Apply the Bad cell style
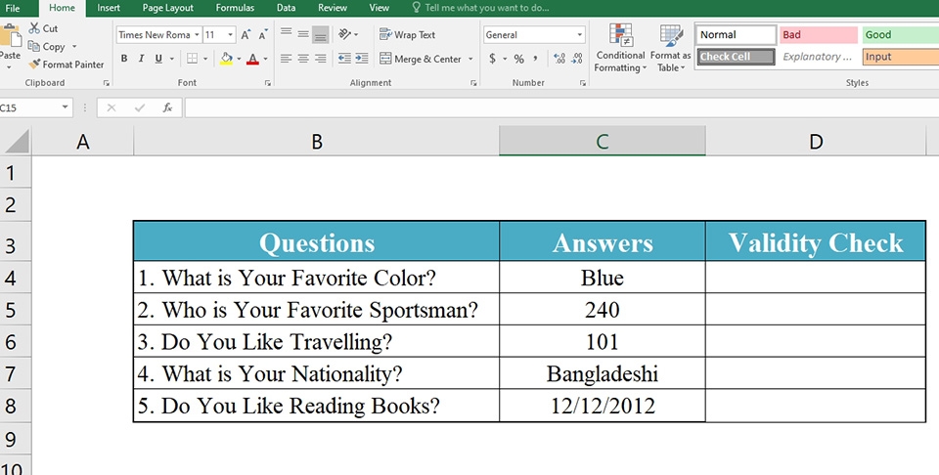Image resolution: width=939 pixels, height=475 pixels. 819,35
